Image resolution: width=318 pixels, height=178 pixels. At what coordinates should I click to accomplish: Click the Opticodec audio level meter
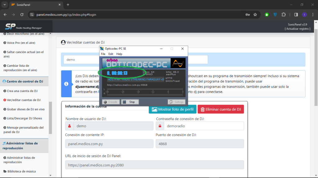coord(144,91)
